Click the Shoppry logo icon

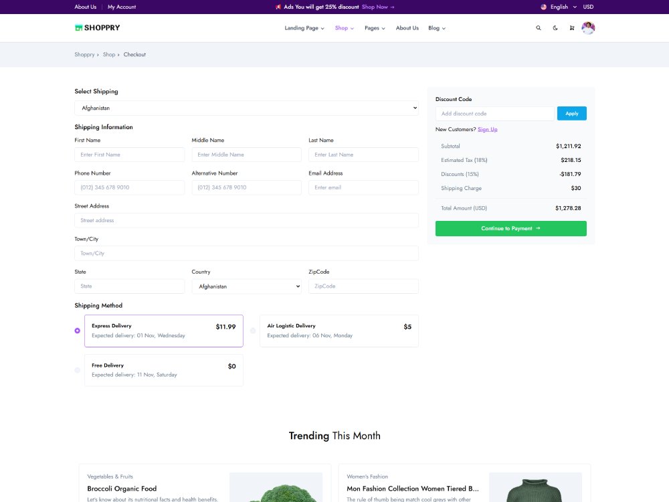pos(78,28)
